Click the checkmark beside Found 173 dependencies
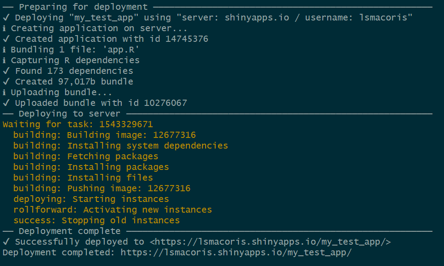 pos(6,71)
